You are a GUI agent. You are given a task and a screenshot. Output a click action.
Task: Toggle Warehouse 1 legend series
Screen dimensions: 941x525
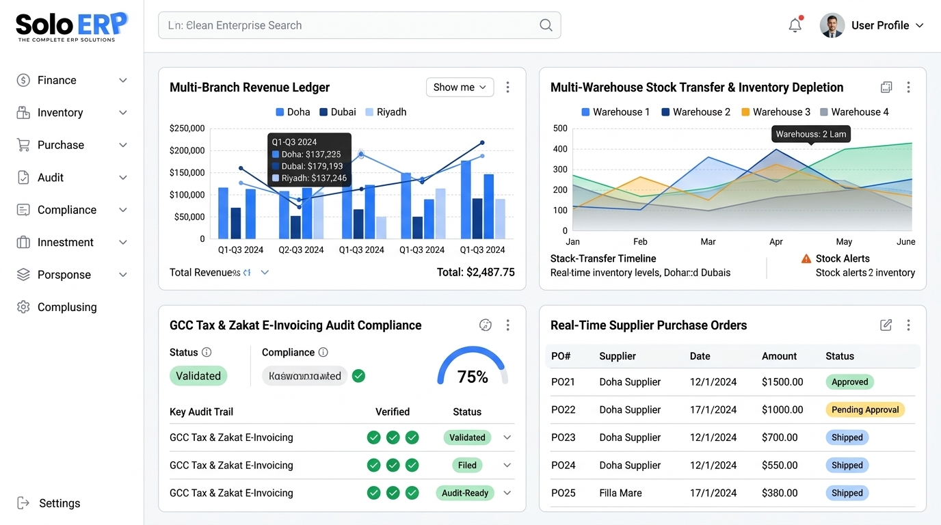[x=615, y=112]
